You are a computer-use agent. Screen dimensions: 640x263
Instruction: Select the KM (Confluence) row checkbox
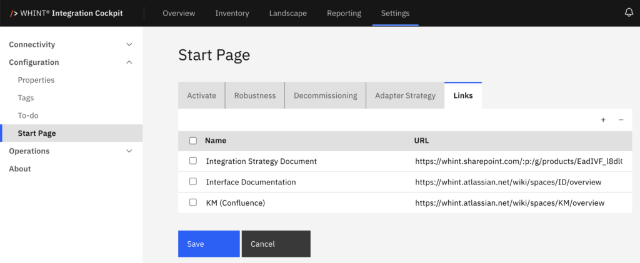pos(193,203)
